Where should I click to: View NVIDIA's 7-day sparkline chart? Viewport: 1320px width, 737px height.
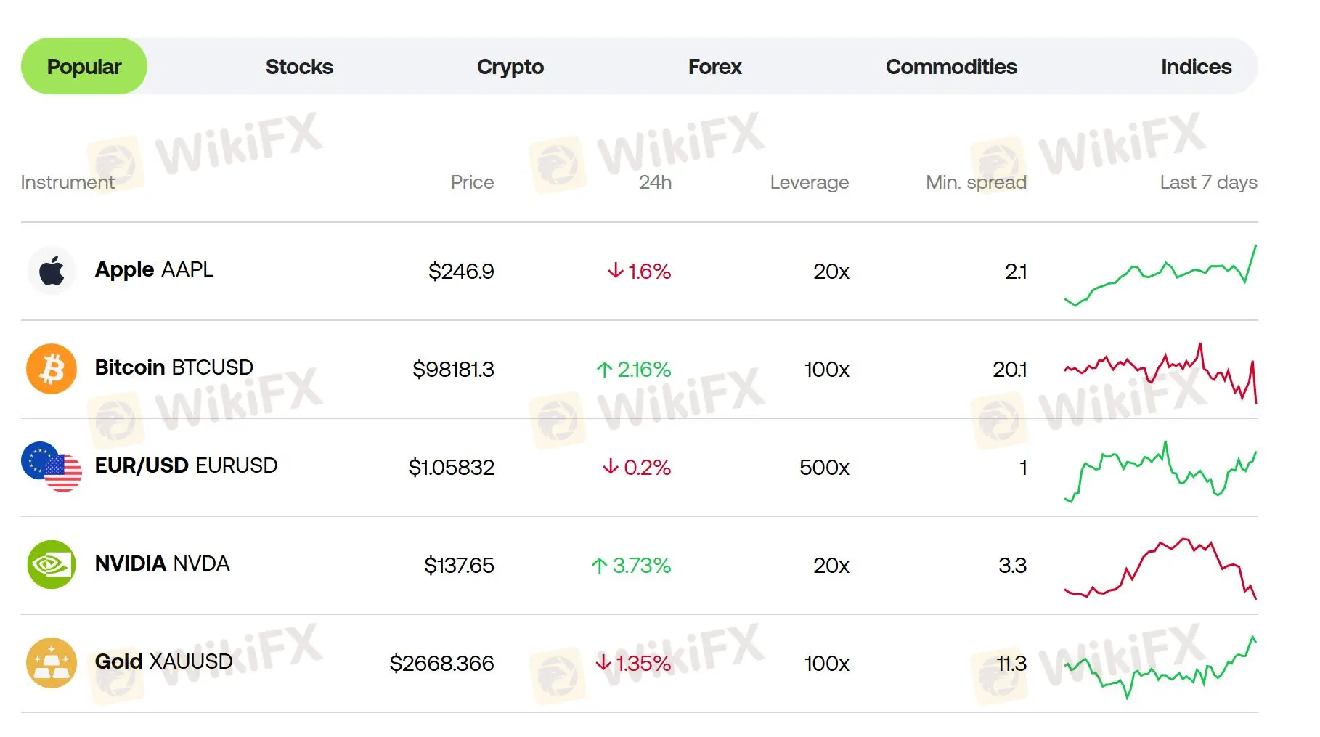click(1160, 568)
